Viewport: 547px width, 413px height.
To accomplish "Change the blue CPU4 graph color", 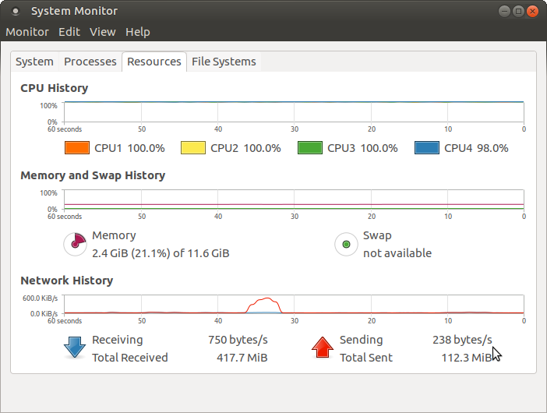I will pyautogui.click(x=427, y=148).
